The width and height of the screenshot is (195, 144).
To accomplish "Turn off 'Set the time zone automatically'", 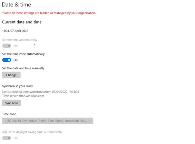I will [x=7, y=60].
